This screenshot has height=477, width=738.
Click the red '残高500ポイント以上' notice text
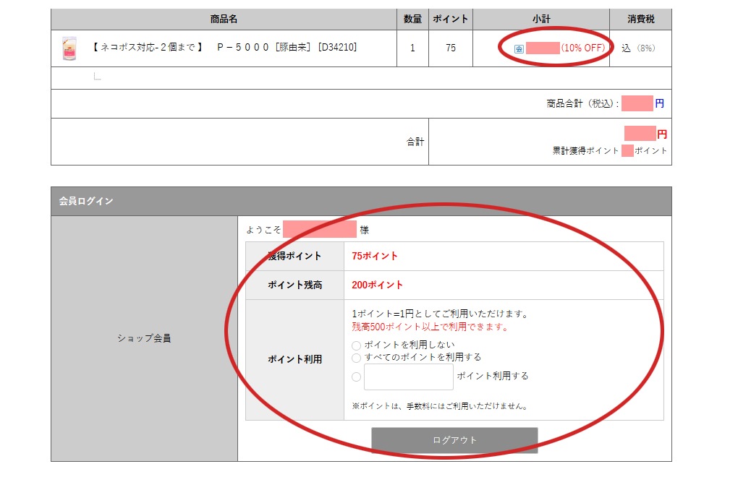pos(430,327)
